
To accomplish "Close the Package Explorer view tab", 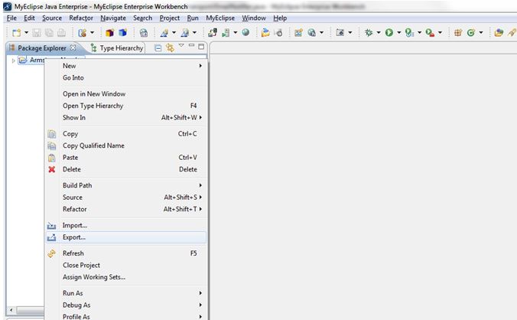I will pos(73,47).
